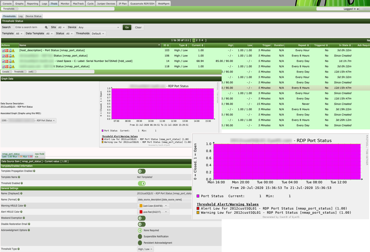Expand Threshold Type High / Low dropdown
The height and width of the screenshot is (252, 370).
[x=145, y=249]
